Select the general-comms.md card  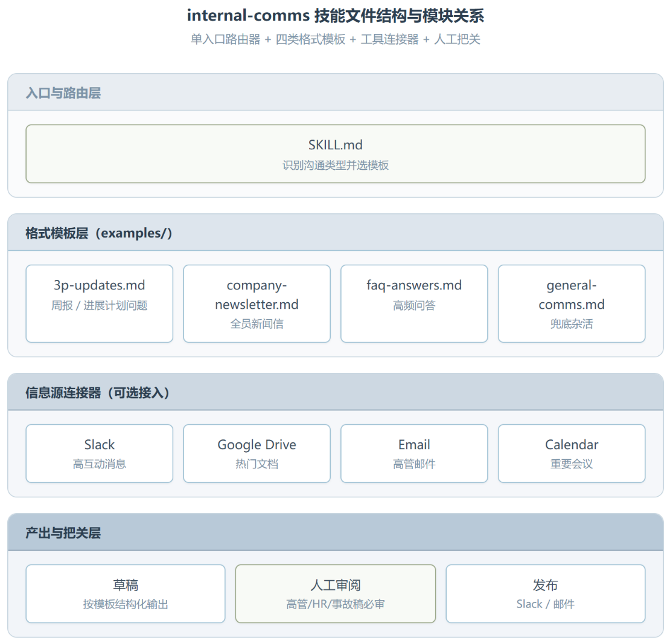(x=572, y=304)
